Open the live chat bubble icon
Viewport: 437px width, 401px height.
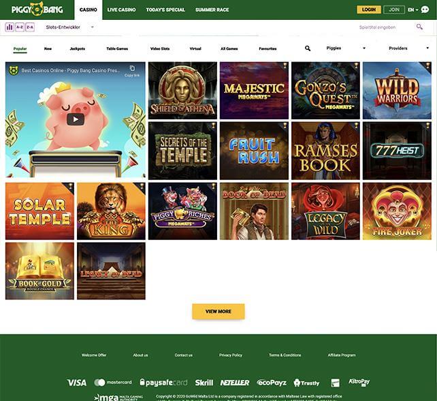425,10
